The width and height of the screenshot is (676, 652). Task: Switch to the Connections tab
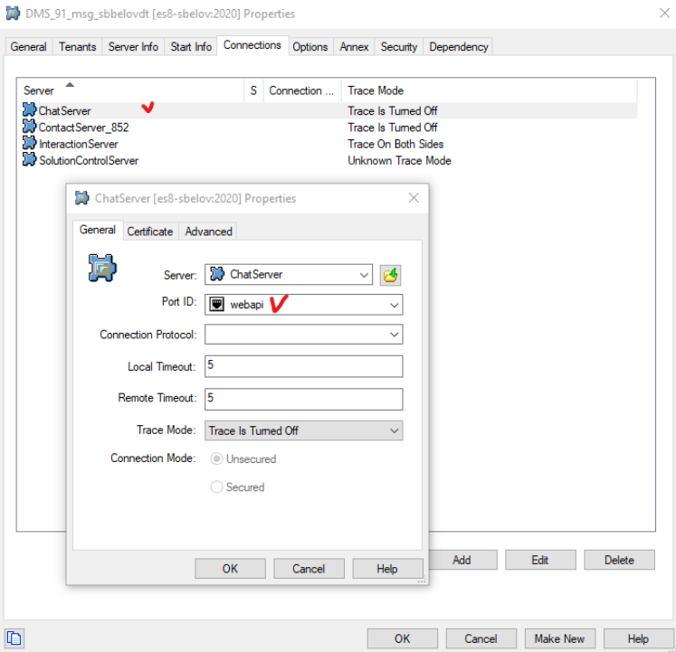[252, 45]
